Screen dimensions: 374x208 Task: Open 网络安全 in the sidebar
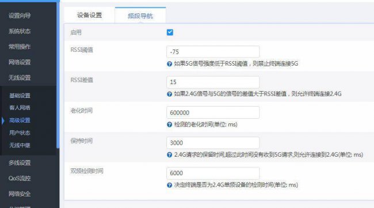coord(20,194)
